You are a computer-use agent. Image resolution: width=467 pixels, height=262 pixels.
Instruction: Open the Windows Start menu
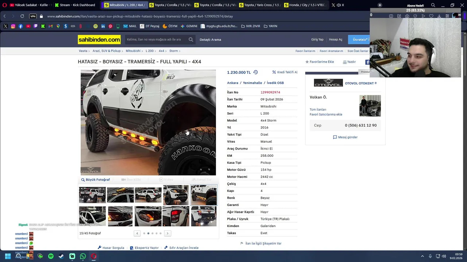coord(8,256)
